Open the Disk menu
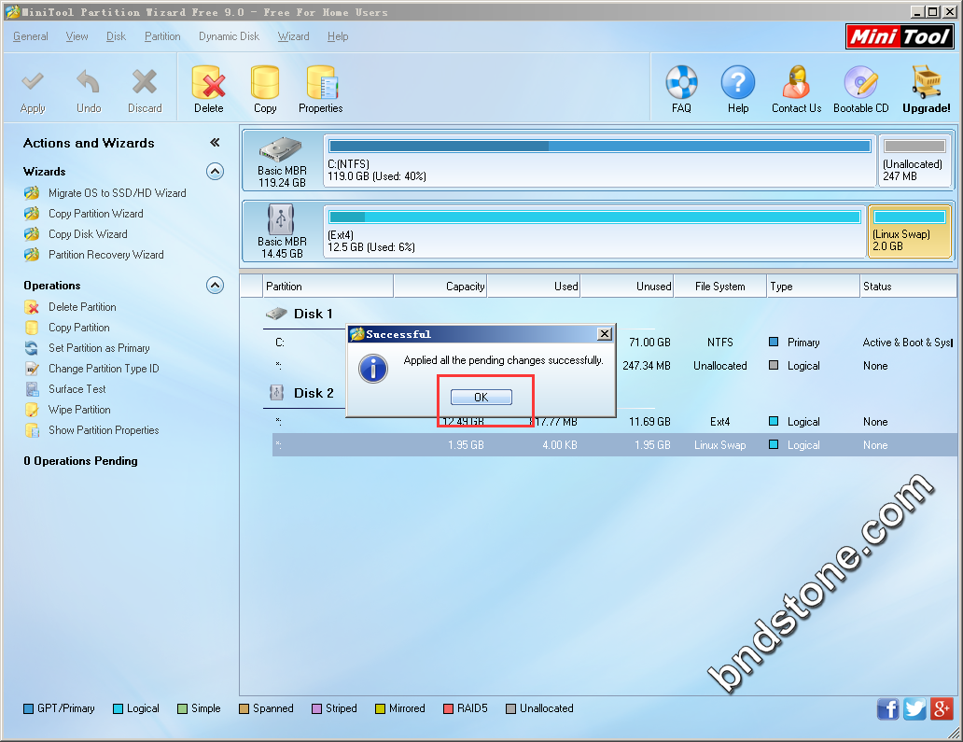Screen dimensions: 963x742 [x=116, y=36]
